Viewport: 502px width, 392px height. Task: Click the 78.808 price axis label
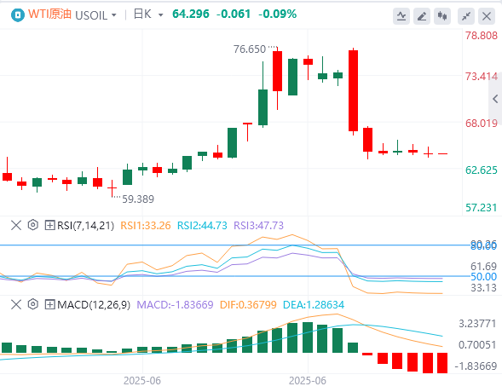(x=482, y=36)
